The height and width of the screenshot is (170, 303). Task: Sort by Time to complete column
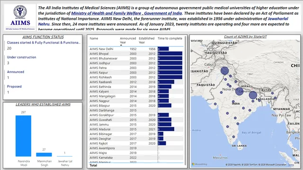170,39
